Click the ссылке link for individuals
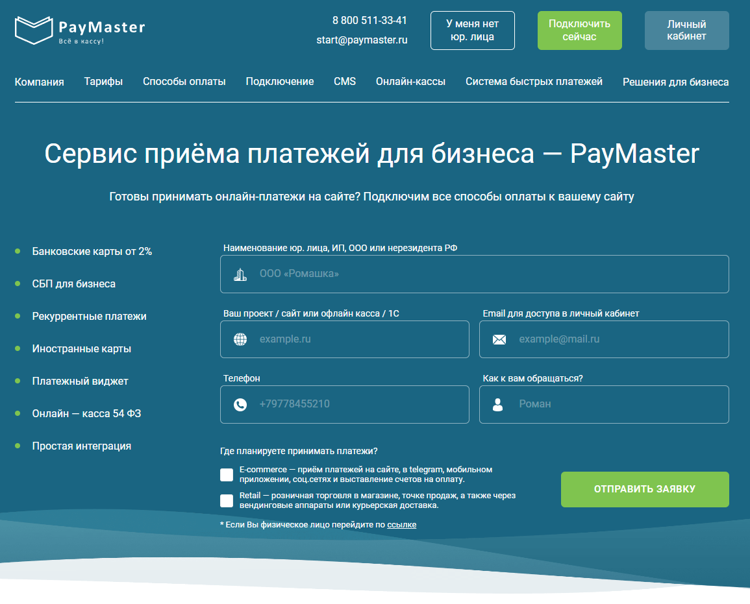 [x=402, y=524]
